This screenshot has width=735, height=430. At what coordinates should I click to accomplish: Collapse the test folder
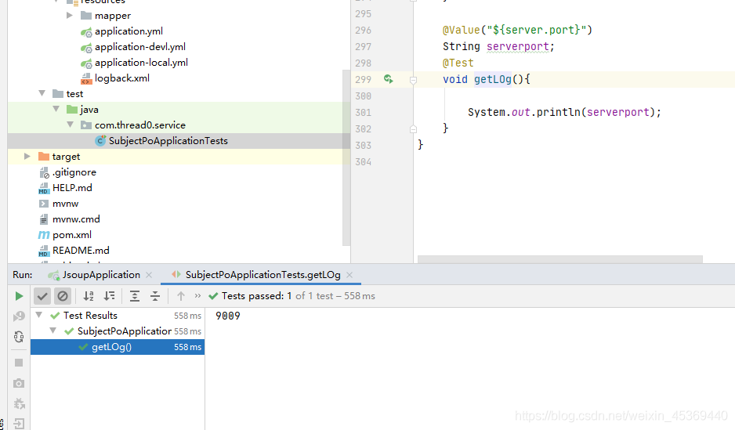coord(42,94)
